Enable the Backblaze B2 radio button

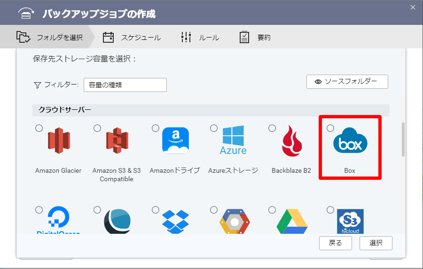[272, 128]
